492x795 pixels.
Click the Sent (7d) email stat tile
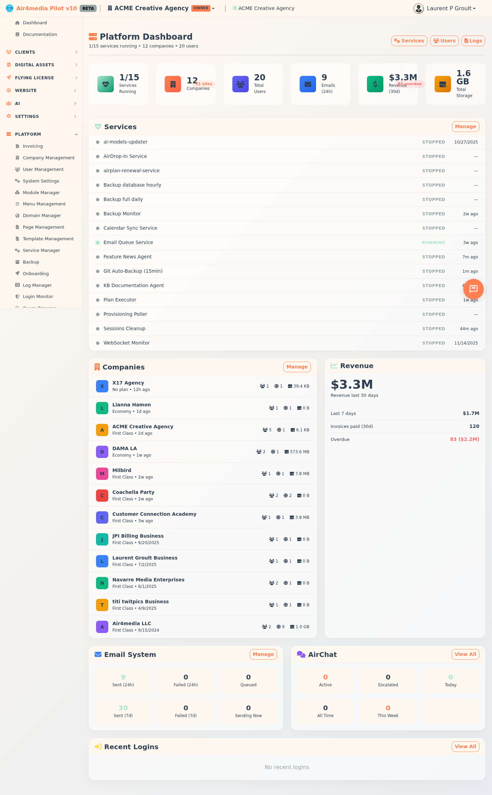(x=123, y=711)
